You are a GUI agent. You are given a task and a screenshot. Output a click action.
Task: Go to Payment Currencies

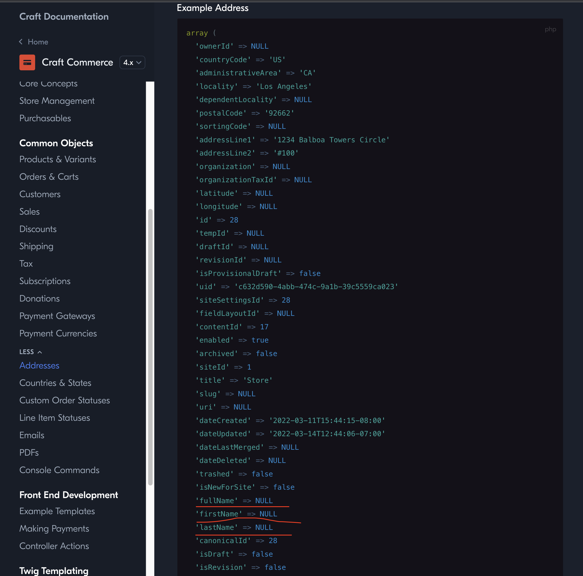click(58, 334)
